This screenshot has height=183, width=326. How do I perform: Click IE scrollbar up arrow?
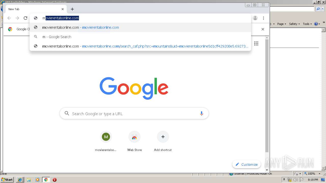(x=324, y=30)
